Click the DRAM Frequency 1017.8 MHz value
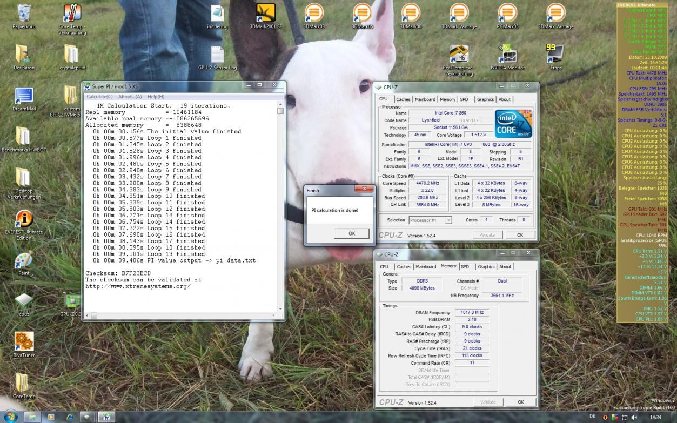This screenshot has height=423, width=677. (x=472, y=313)
